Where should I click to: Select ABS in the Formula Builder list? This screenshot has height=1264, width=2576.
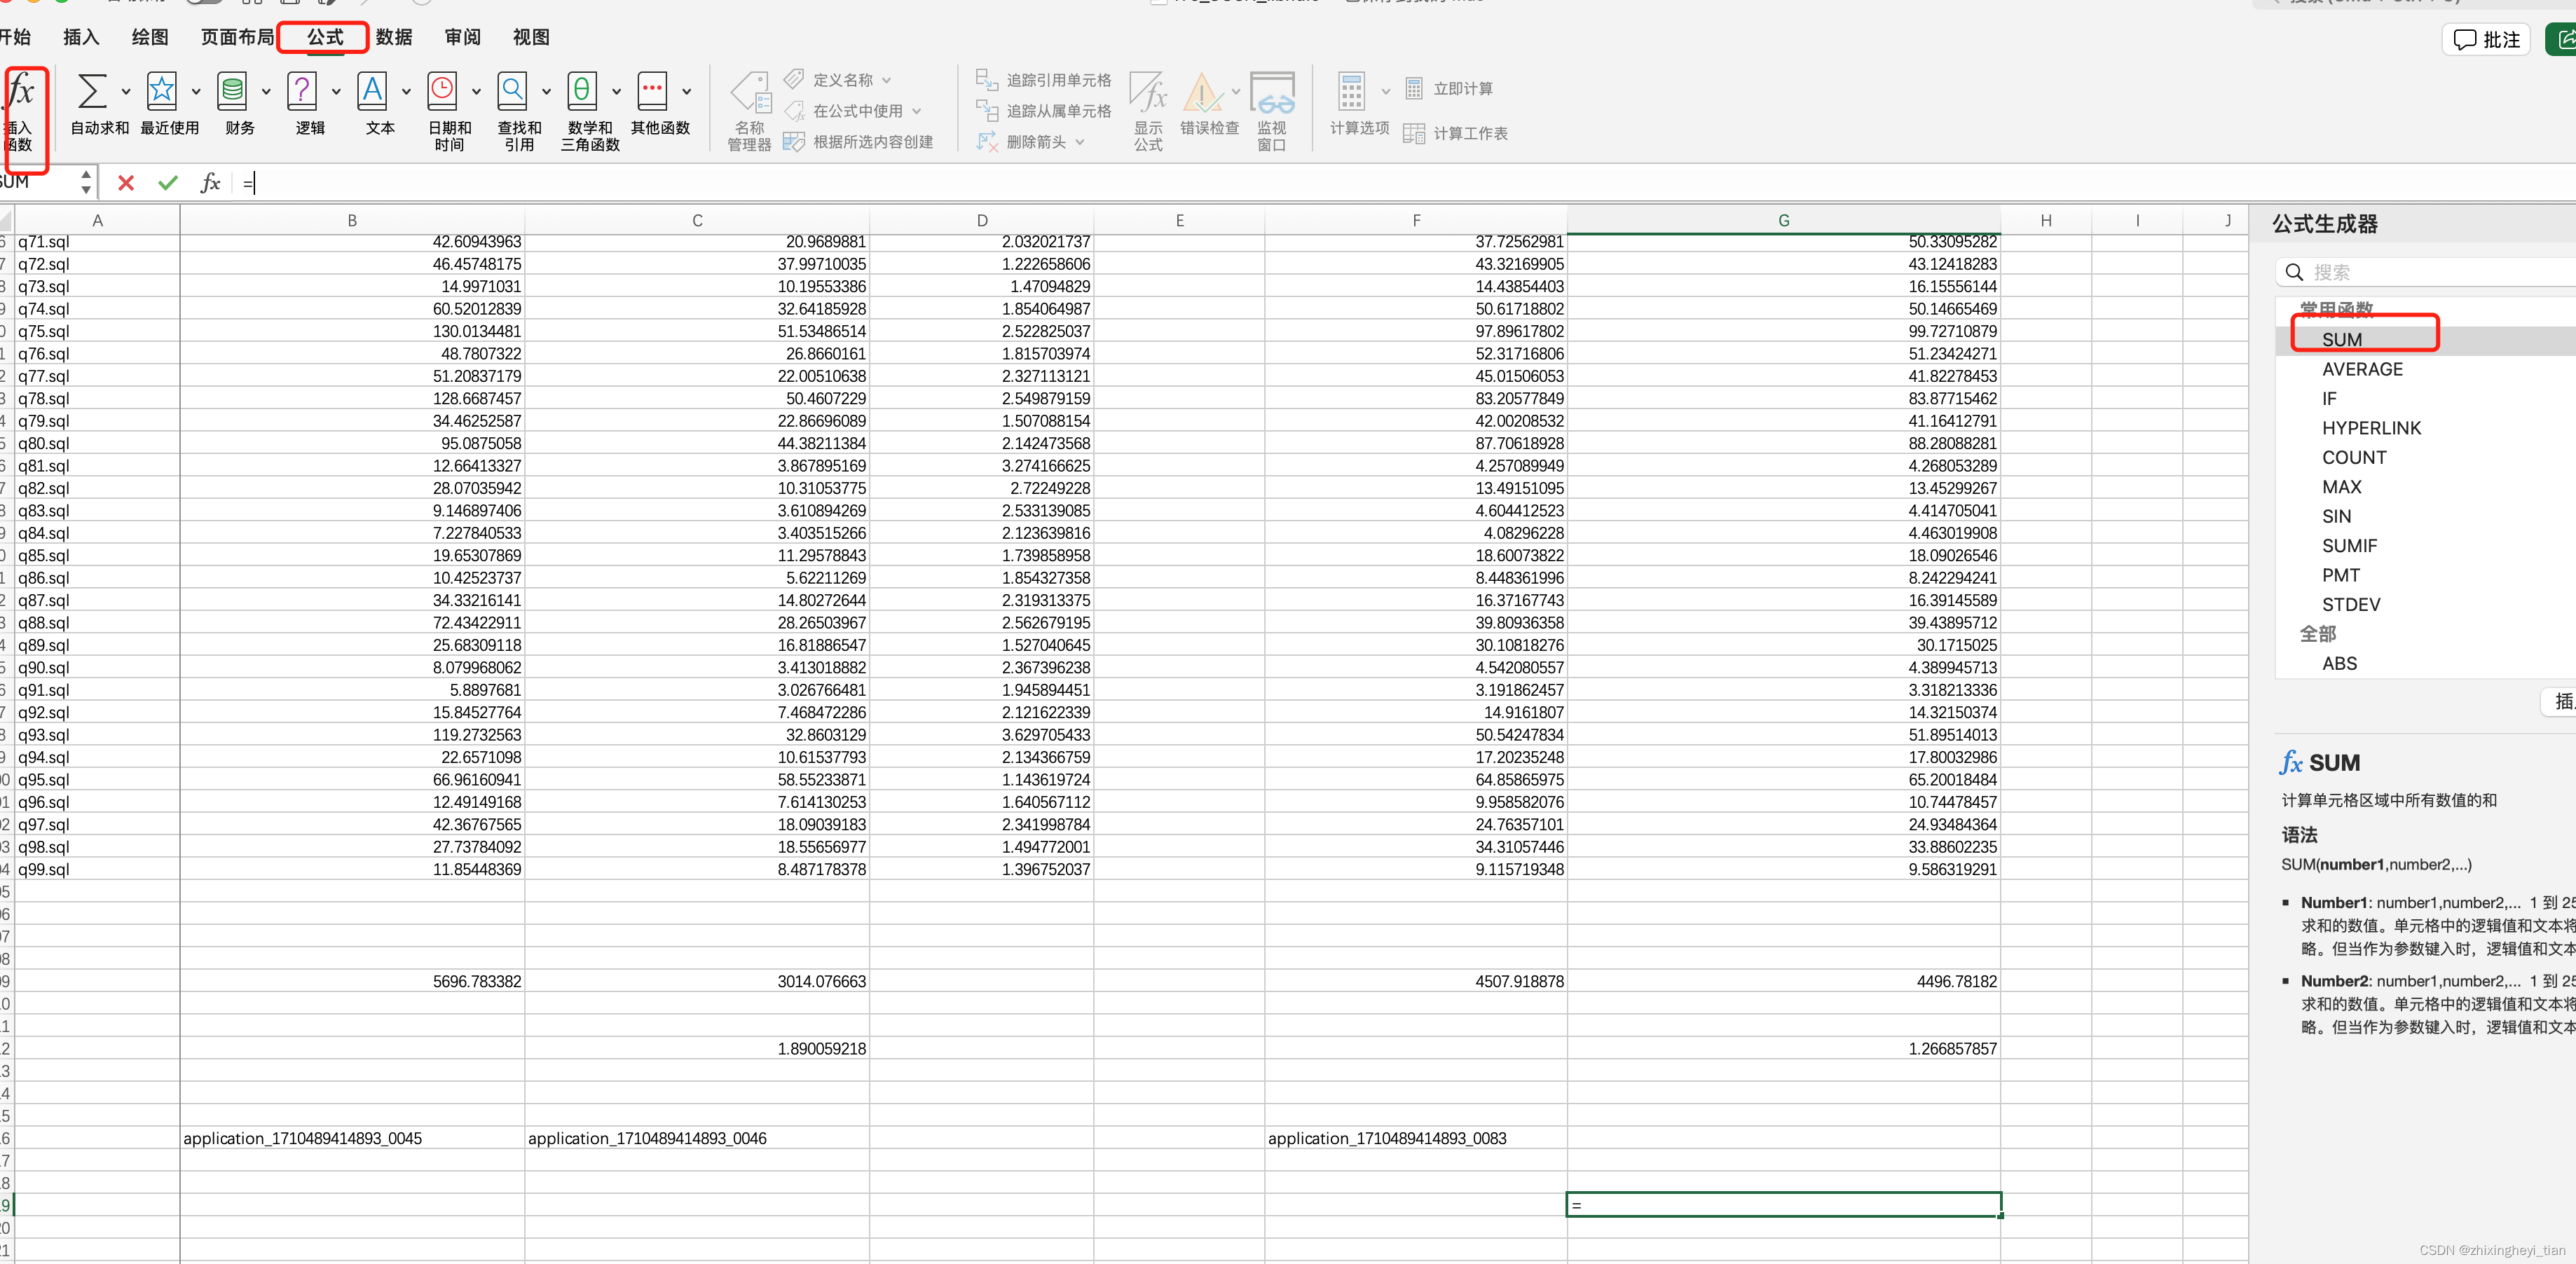click(x=2339, y=664)
